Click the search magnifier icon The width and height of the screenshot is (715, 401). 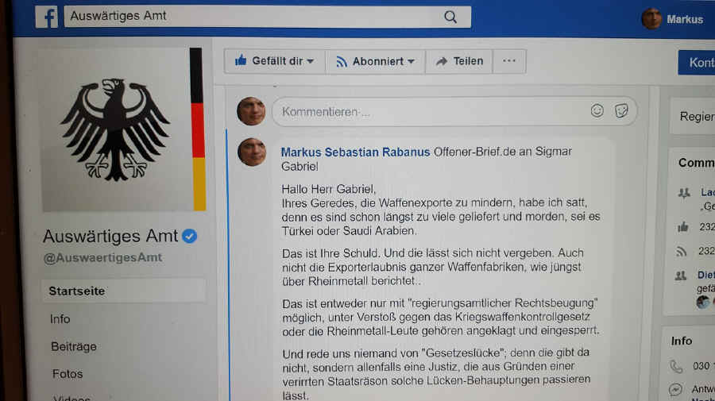(450, 17)
